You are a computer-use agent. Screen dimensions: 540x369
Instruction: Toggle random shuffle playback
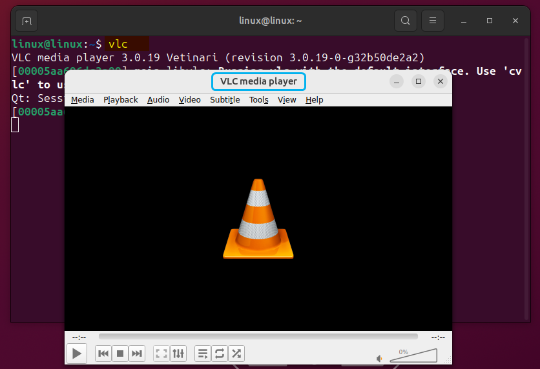point(236,353)
